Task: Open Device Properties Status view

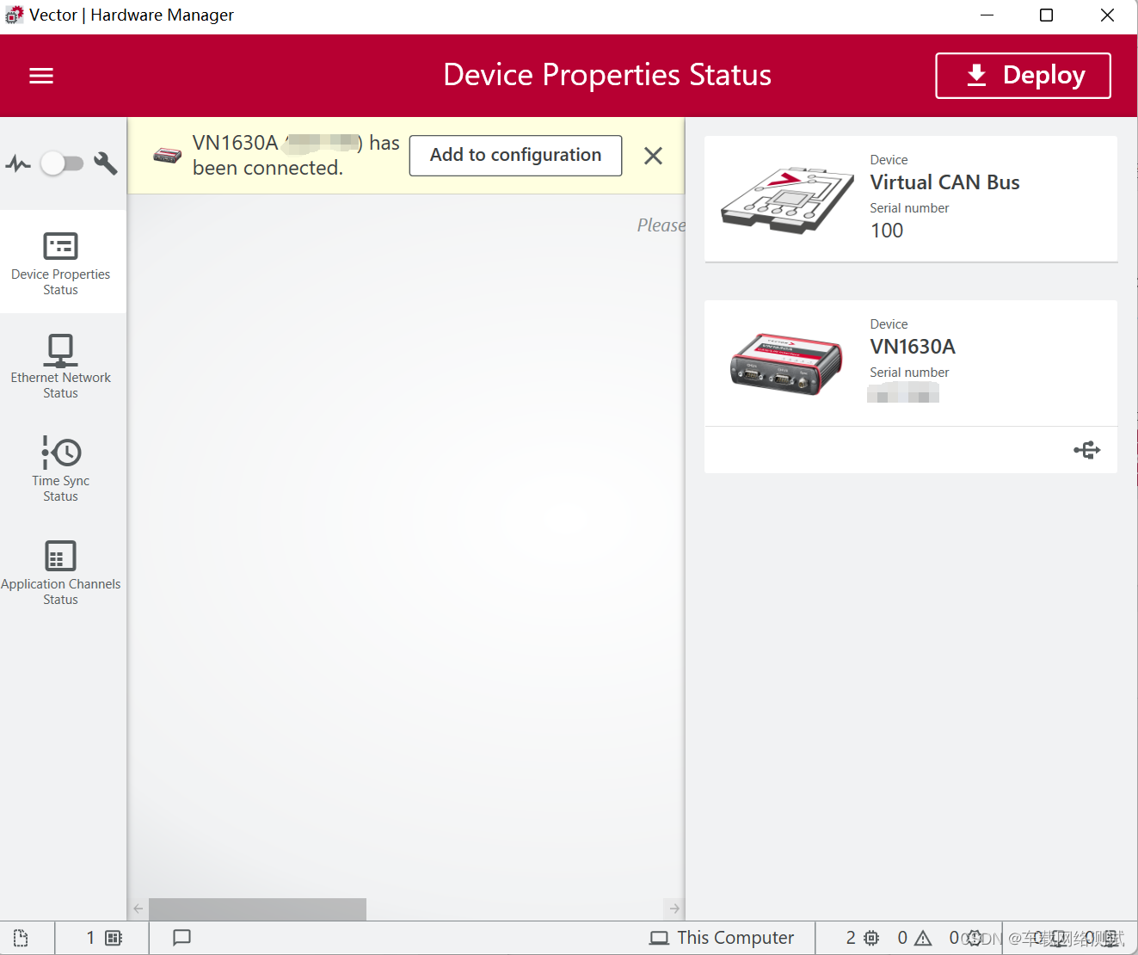Action: [61, 262]
